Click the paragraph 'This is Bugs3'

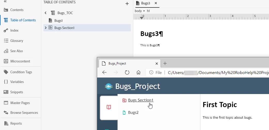[150, 45]
